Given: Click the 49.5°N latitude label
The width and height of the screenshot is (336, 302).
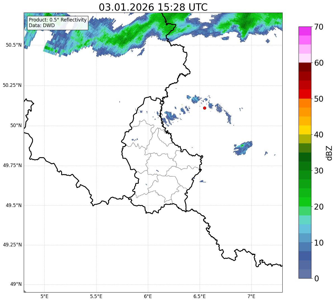Looking at the screenshot, I should [13, 205].
